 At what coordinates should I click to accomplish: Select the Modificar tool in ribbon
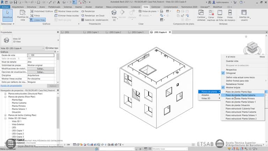point(7,15)
